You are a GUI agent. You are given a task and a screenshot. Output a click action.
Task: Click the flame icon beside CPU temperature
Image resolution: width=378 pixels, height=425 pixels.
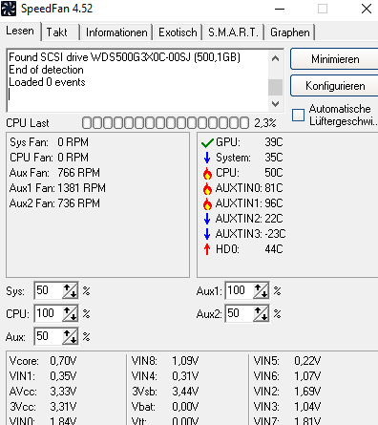click(207, 173)
